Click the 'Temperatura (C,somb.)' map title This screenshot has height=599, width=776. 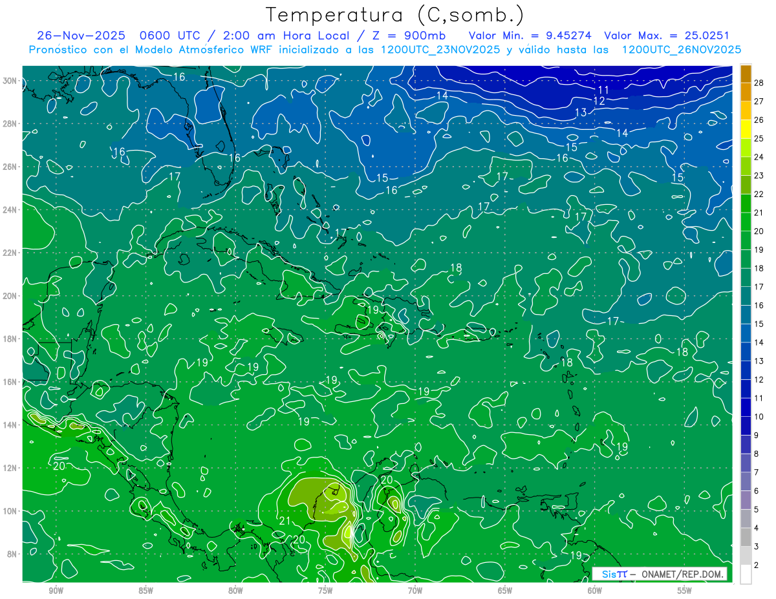tap(395, 15)
